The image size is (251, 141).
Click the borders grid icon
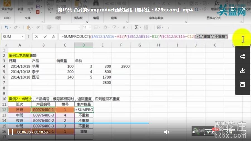[x=96, y=27]
